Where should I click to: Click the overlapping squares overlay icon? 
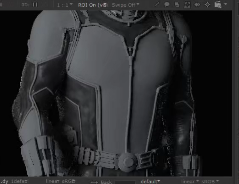click(x=177, y=4)
